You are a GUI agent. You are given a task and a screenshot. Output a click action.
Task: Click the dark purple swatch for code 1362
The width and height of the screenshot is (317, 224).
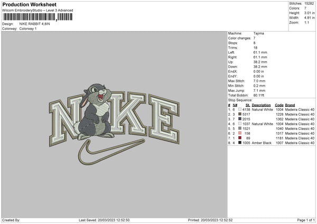tap(240, 119)
